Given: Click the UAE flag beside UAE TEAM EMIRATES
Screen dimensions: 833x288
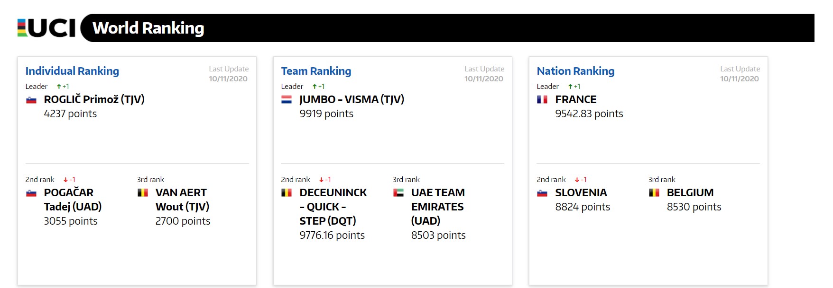Looking at the screenshot, I should (x=398, y=192).
